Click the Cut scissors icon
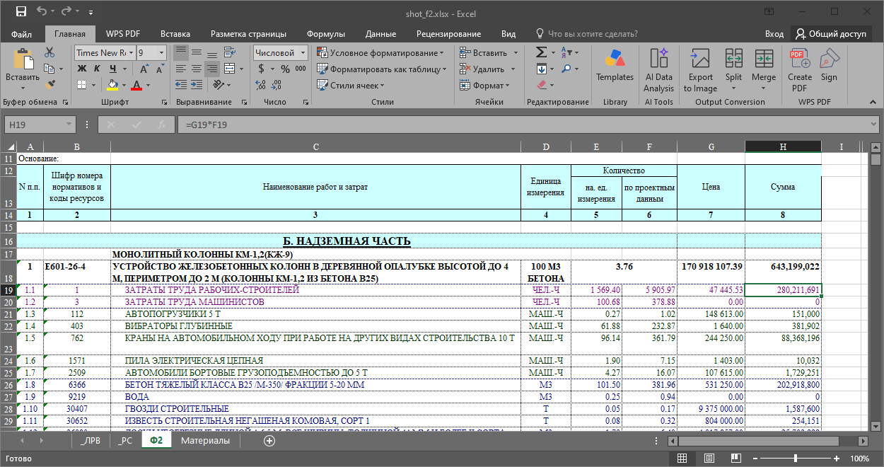This screenshot has width=884, height=467. pyautogui.click(x=50, y=52)
